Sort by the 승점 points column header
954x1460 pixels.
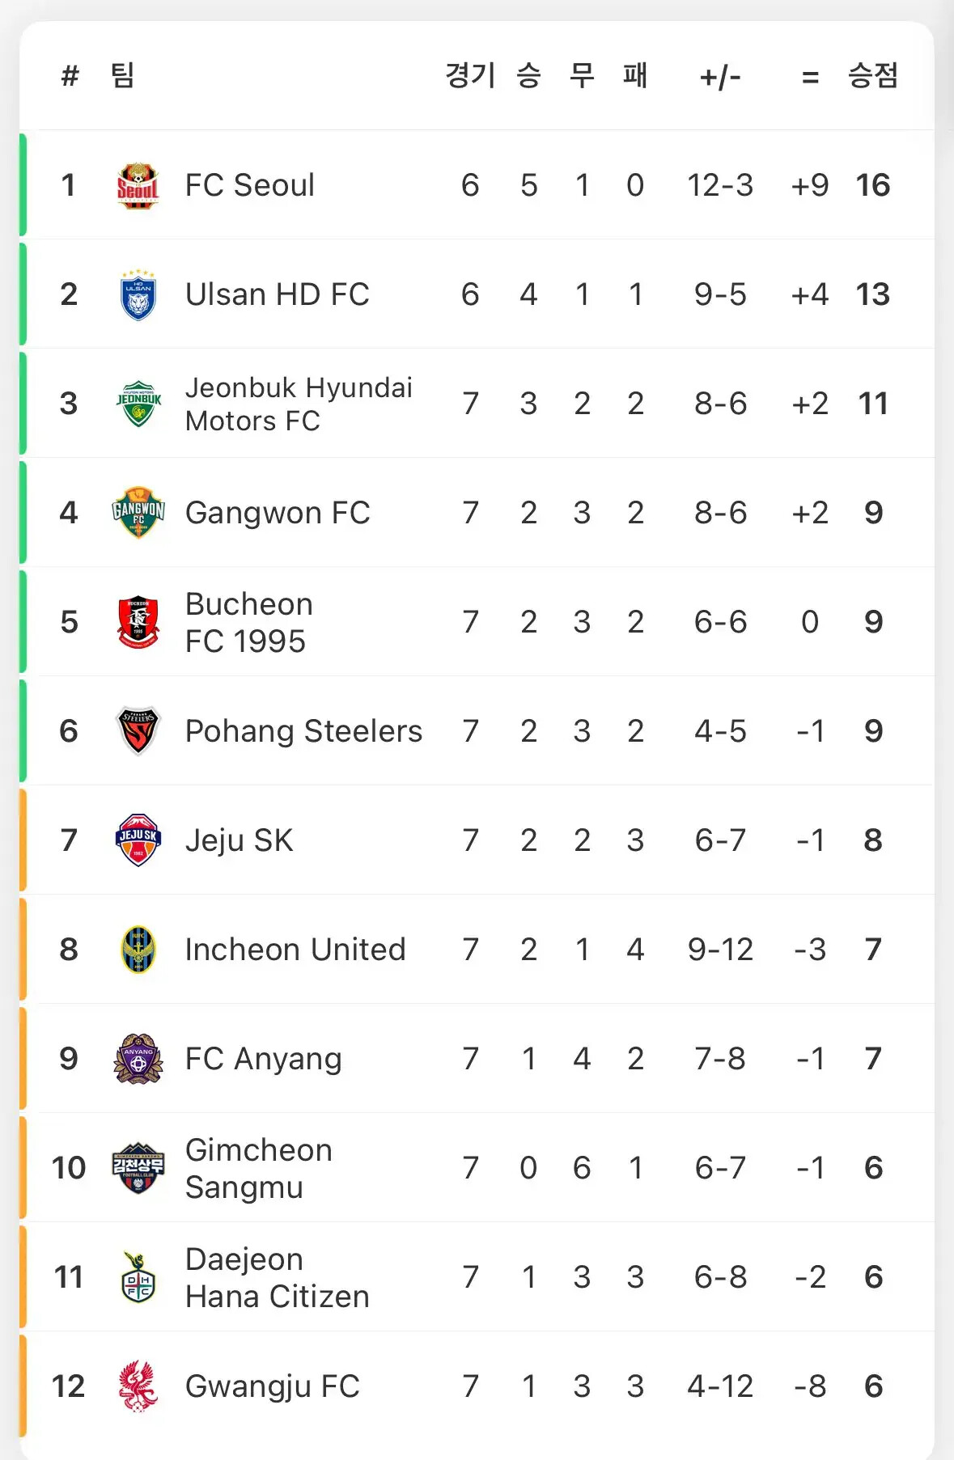872,76
